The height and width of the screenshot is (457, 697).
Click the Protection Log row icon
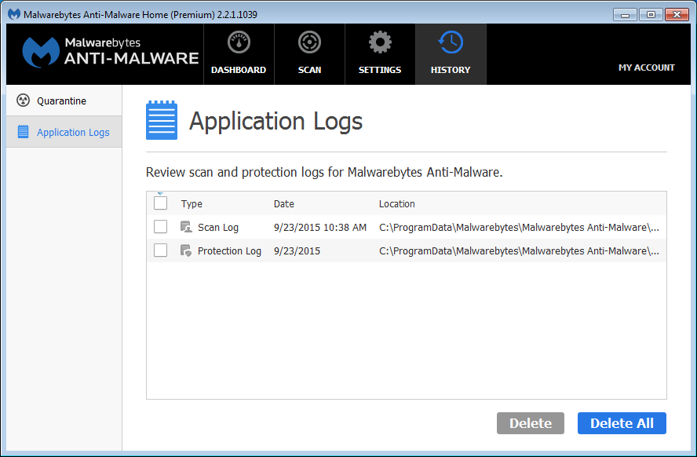pyautogui.click(x=186, y=250)
